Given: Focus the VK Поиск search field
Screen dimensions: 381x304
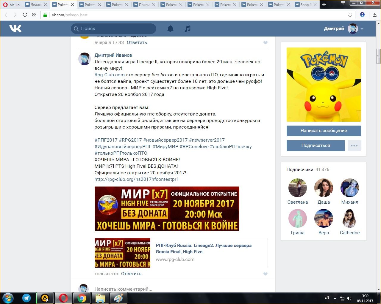Looking at the screenshot, I should click(x=113, y=28).
